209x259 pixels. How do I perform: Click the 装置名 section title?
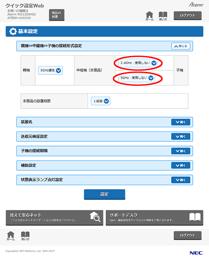coord(27,122)
